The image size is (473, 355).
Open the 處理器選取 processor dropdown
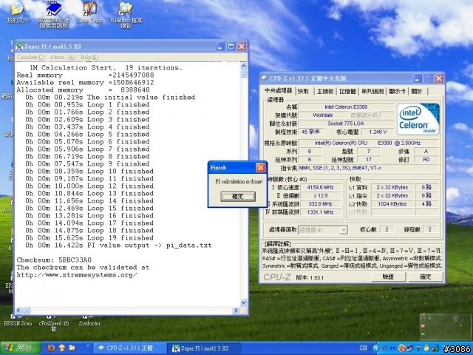[323, 230]
